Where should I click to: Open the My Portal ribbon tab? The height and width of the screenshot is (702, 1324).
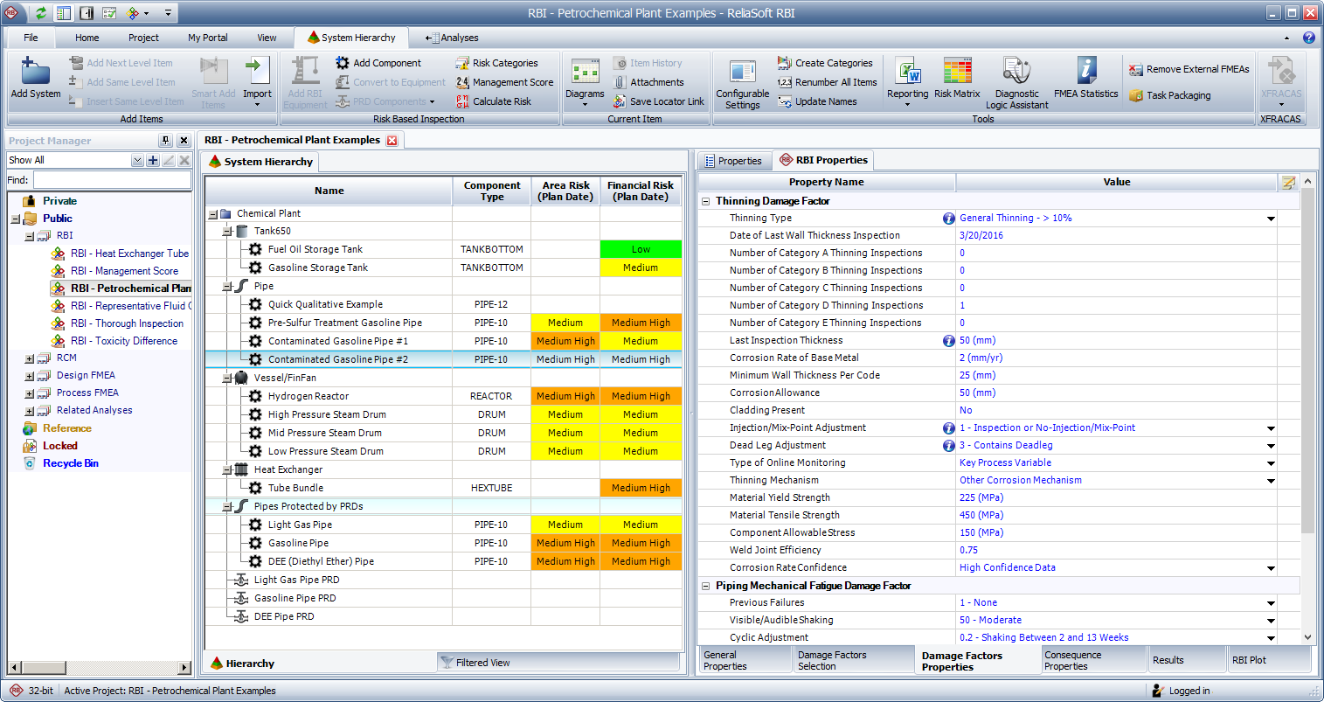click(x=207, y=38)
